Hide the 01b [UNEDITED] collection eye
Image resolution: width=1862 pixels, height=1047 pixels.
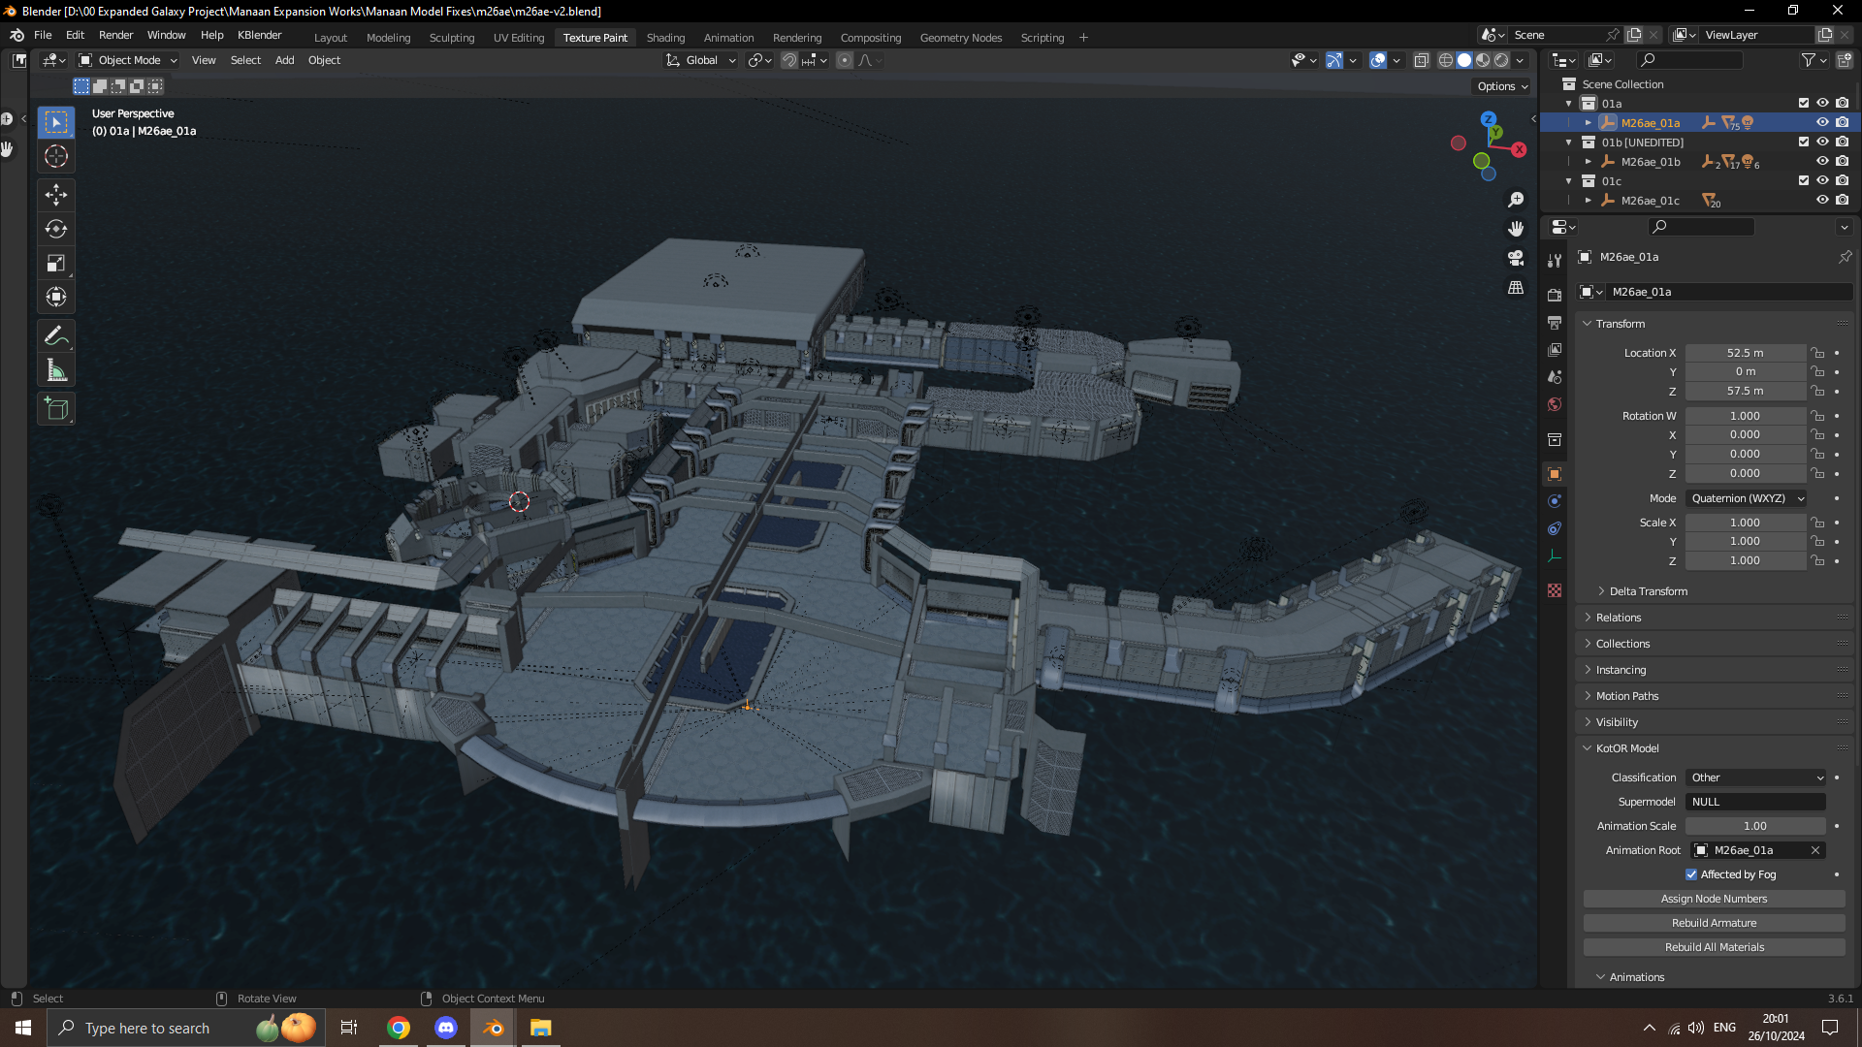coord(1822,142)
